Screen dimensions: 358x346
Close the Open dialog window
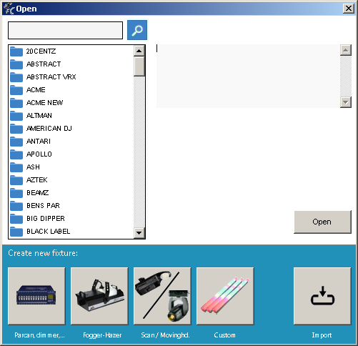click(x=349, y=9)
